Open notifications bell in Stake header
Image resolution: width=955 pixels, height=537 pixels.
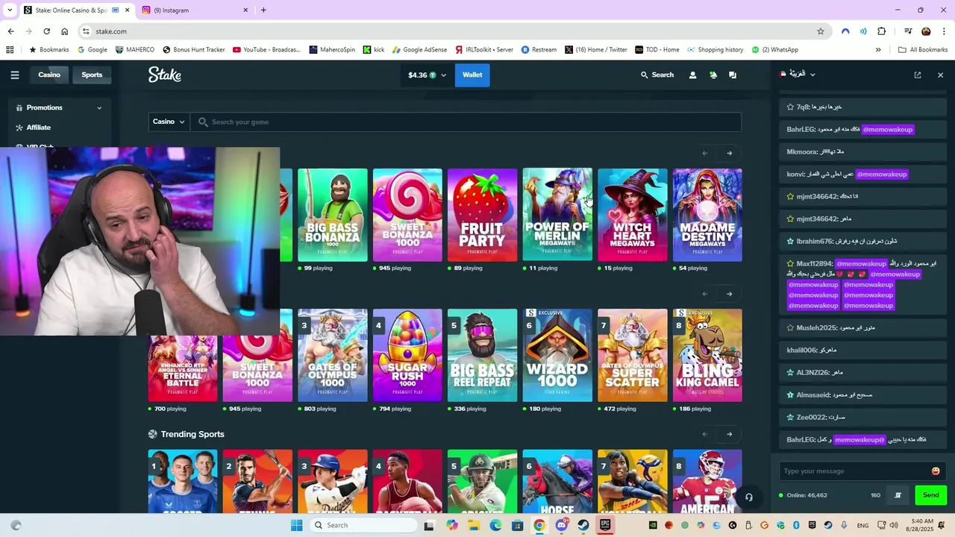pyautogui.click(x=713, y=75)
